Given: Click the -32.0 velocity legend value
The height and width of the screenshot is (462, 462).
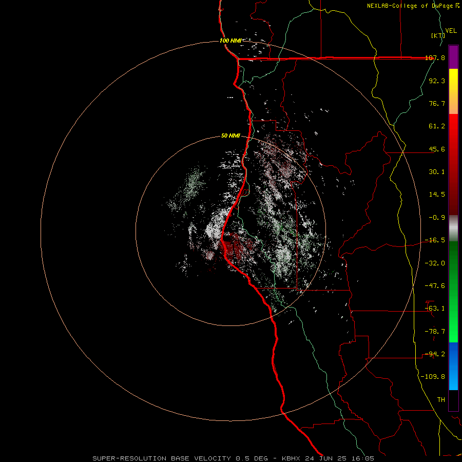Looking at the screenshot, I should point(435,263).
